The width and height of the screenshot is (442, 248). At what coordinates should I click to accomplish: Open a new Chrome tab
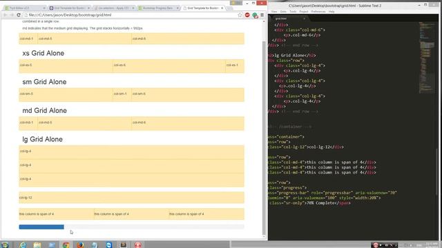click(x=230, y=8)
